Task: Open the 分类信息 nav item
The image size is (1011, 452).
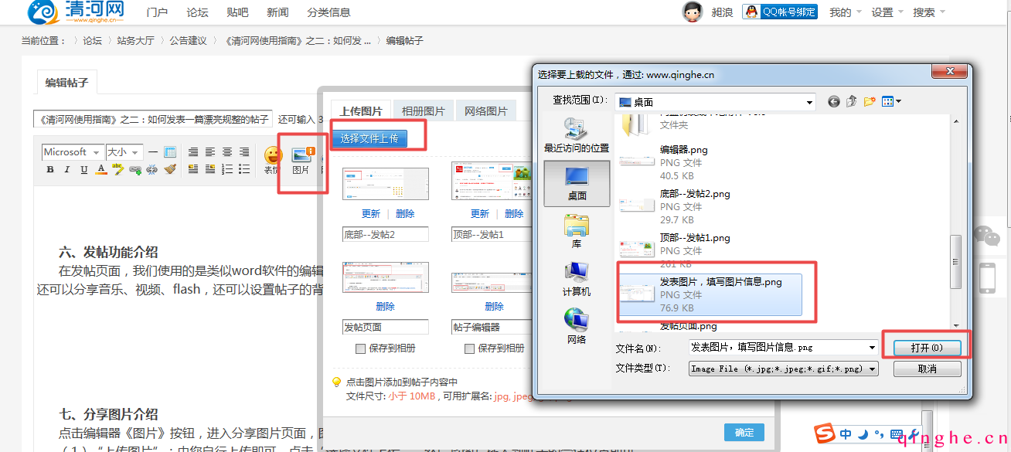Action: coord(328,12)
